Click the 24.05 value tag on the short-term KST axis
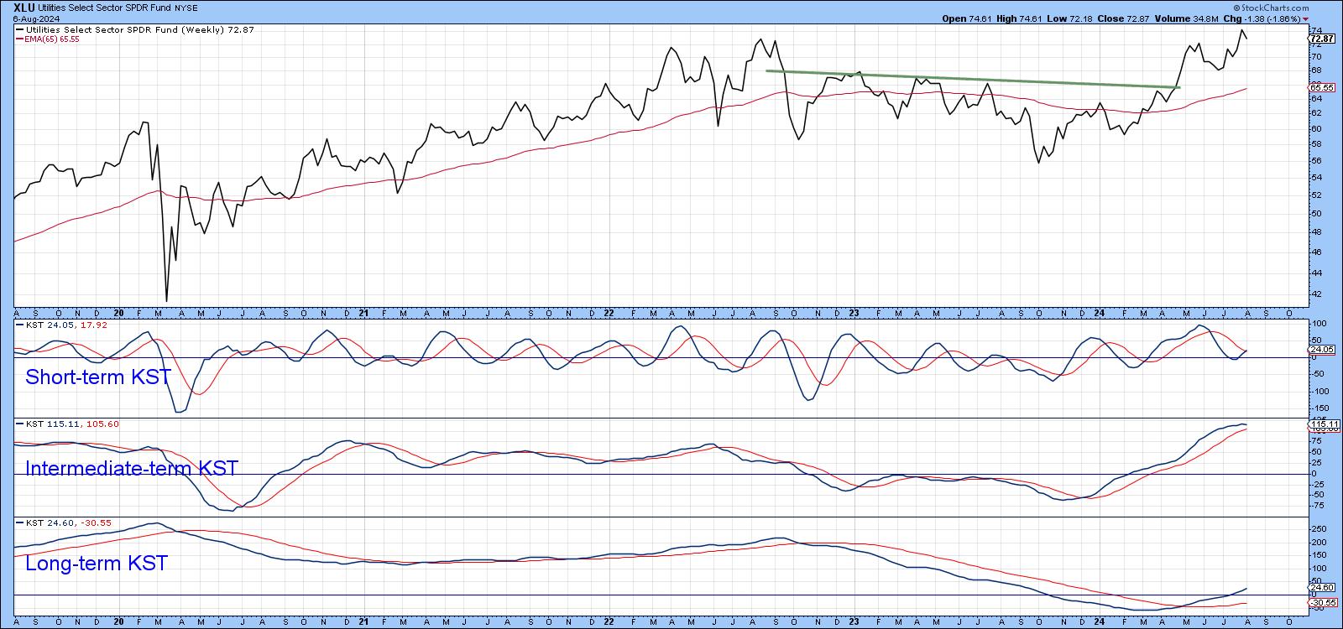 point(1321,349)
